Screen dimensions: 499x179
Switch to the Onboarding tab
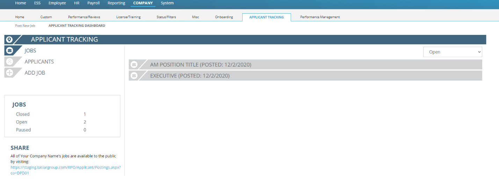tap(224, 17)
